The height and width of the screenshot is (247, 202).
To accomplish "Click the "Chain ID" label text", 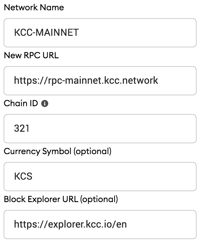I will pyautogui.click(x=21, y=103).
